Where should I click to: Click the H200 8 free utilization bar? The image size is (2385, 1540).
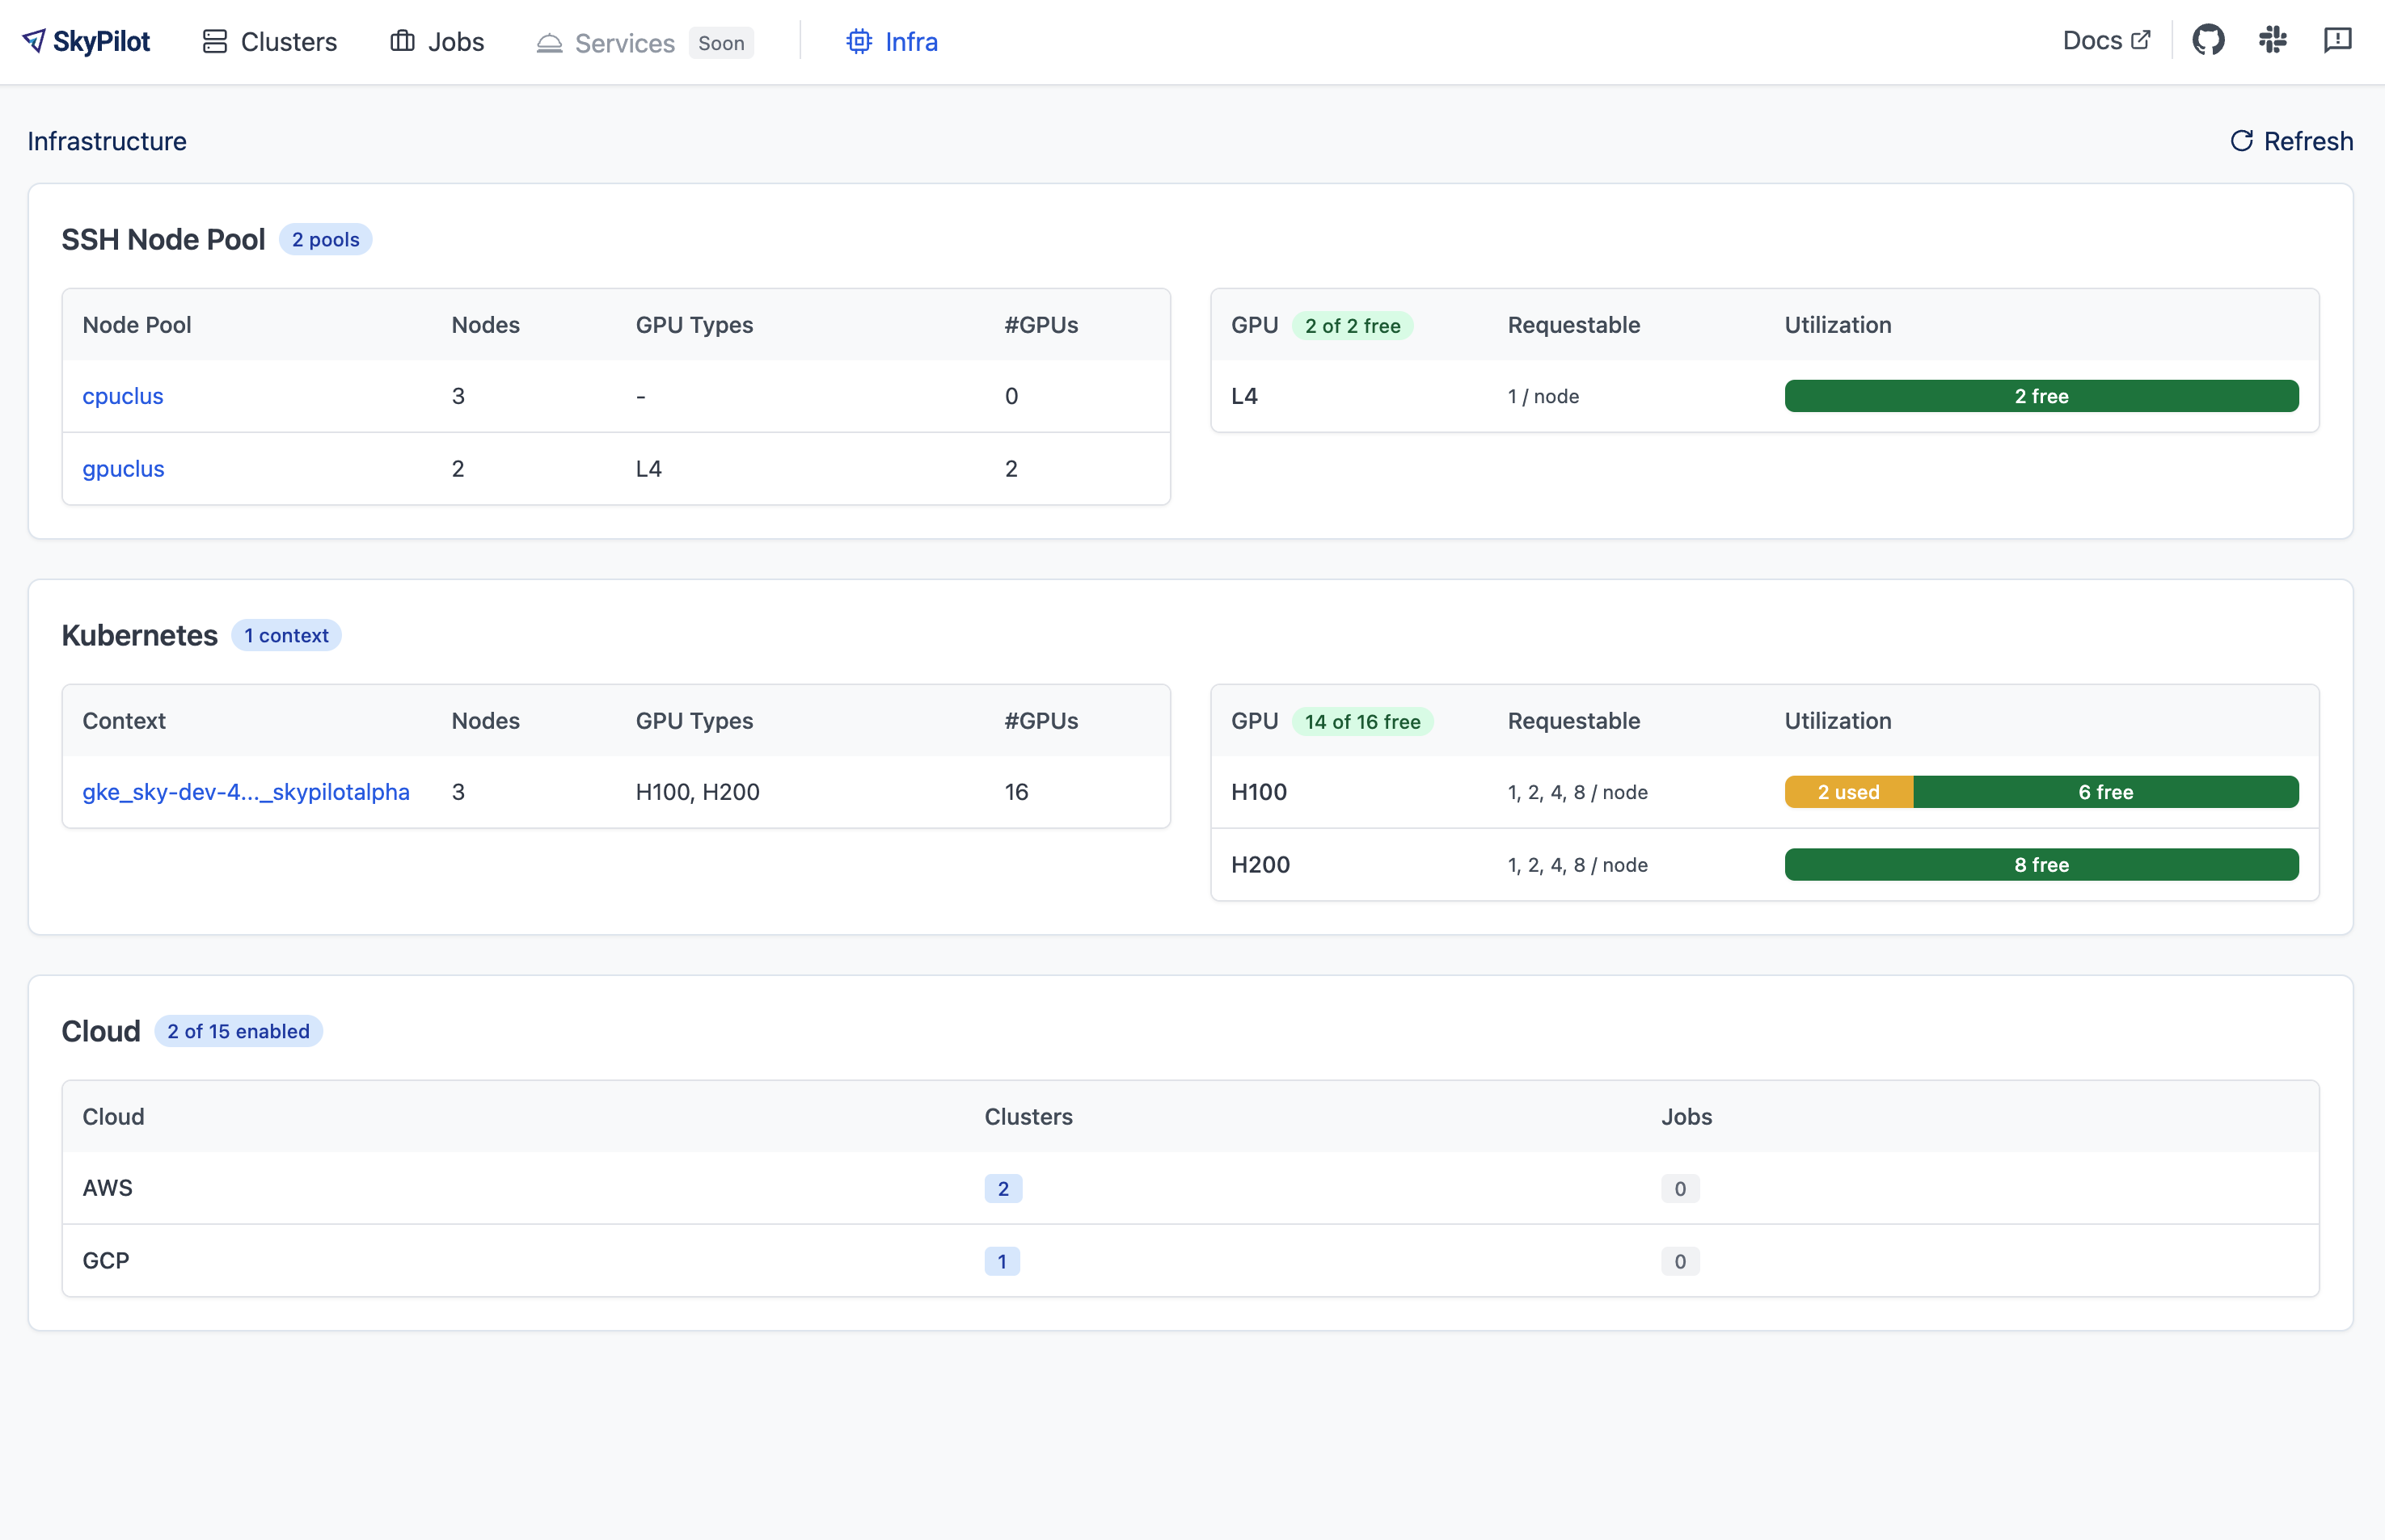point(2042,865)
